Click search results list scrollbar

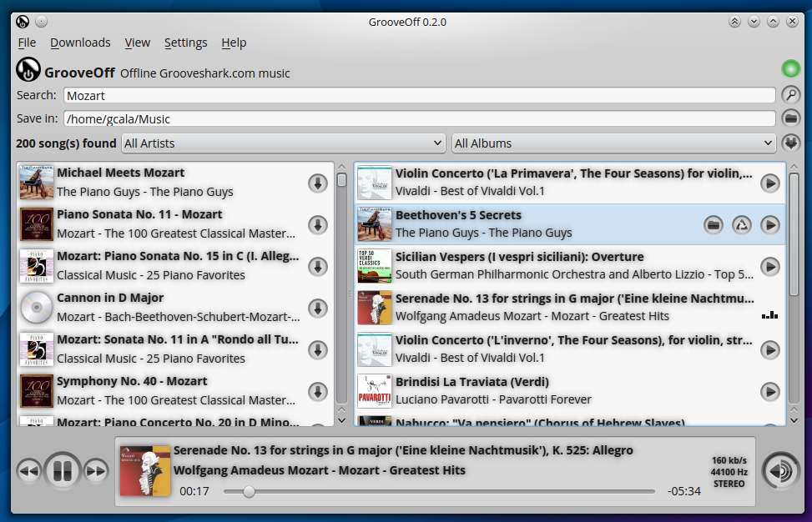[x=341, y=180]
